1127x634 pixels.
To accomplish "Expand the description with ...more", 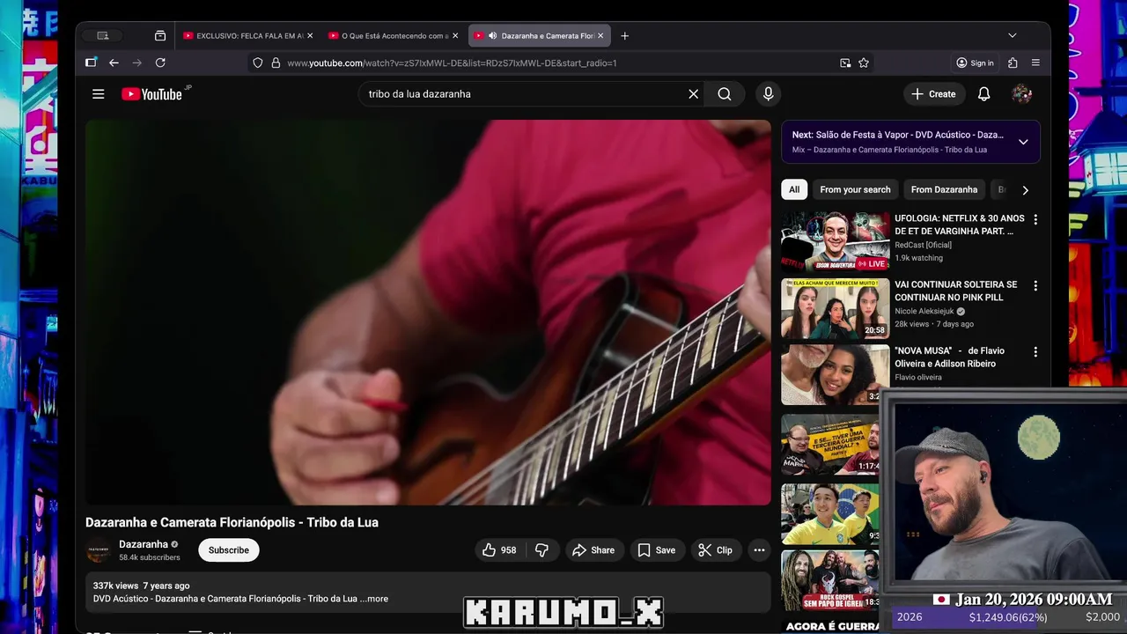I will [373, 599].
